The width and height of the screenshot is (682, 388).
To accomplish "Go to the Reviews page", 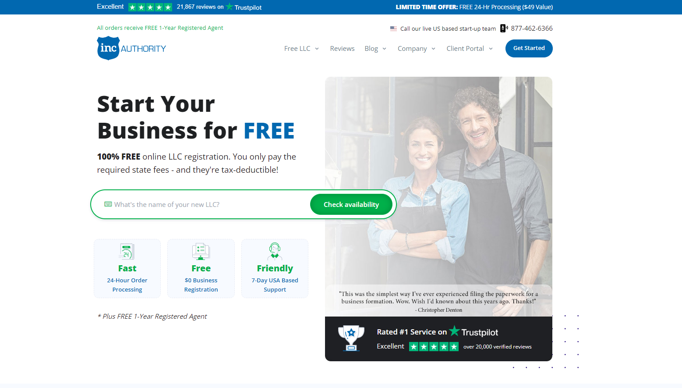I will pos(342,49).
